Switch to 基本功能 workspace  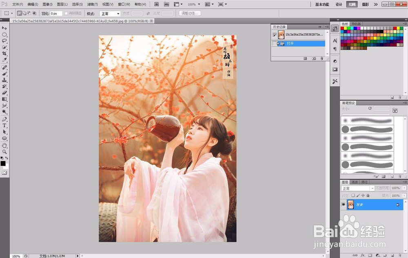coord(322,4)
